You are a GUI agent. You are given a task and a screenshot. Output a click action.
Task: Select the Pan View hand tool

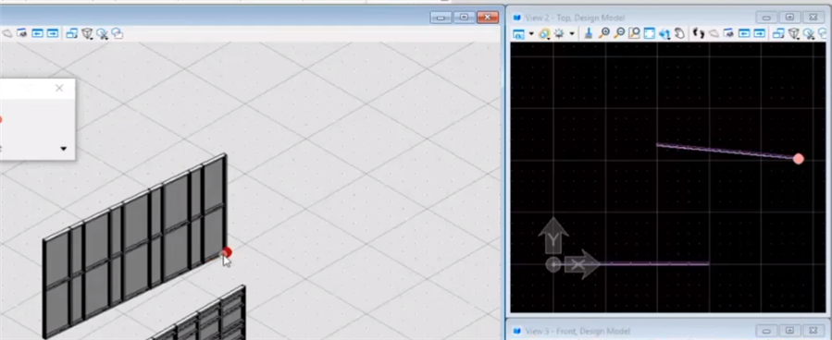pyautogui.click(x=679, y=34)
